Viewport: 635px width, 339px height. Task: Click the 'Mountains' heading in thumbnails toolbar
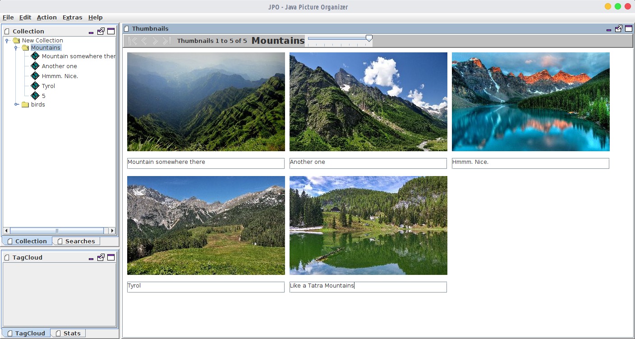click(278, 41)
